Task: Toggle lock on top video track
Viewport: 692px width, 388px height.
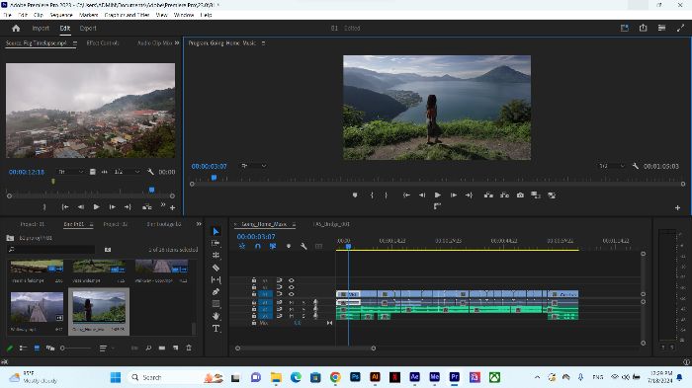Action: [254, 280]
